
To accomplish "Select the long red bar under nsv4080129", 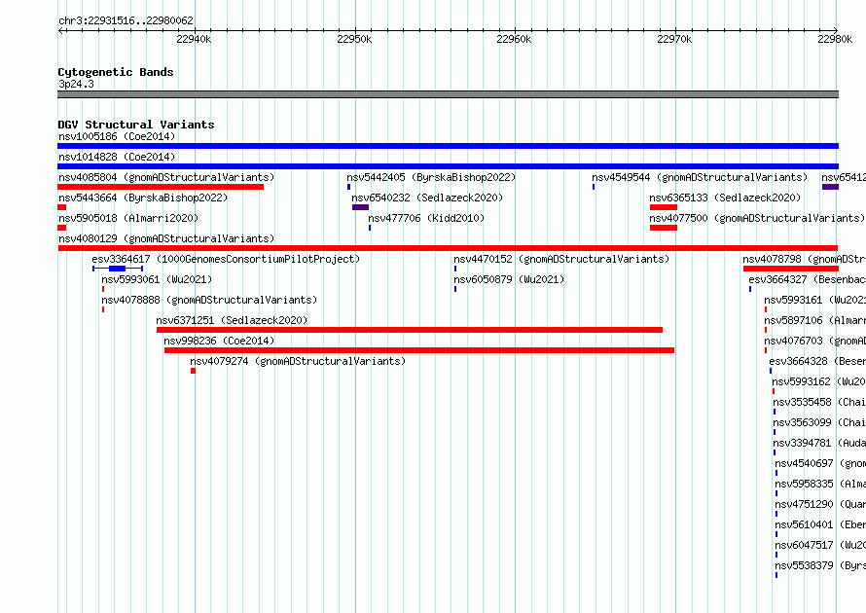I will pyautogui.click(x=448, y=248).
